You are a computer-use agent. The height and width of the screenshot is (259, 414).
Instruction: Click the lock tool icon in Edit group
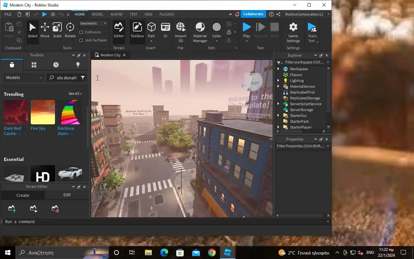pos(229,32)
